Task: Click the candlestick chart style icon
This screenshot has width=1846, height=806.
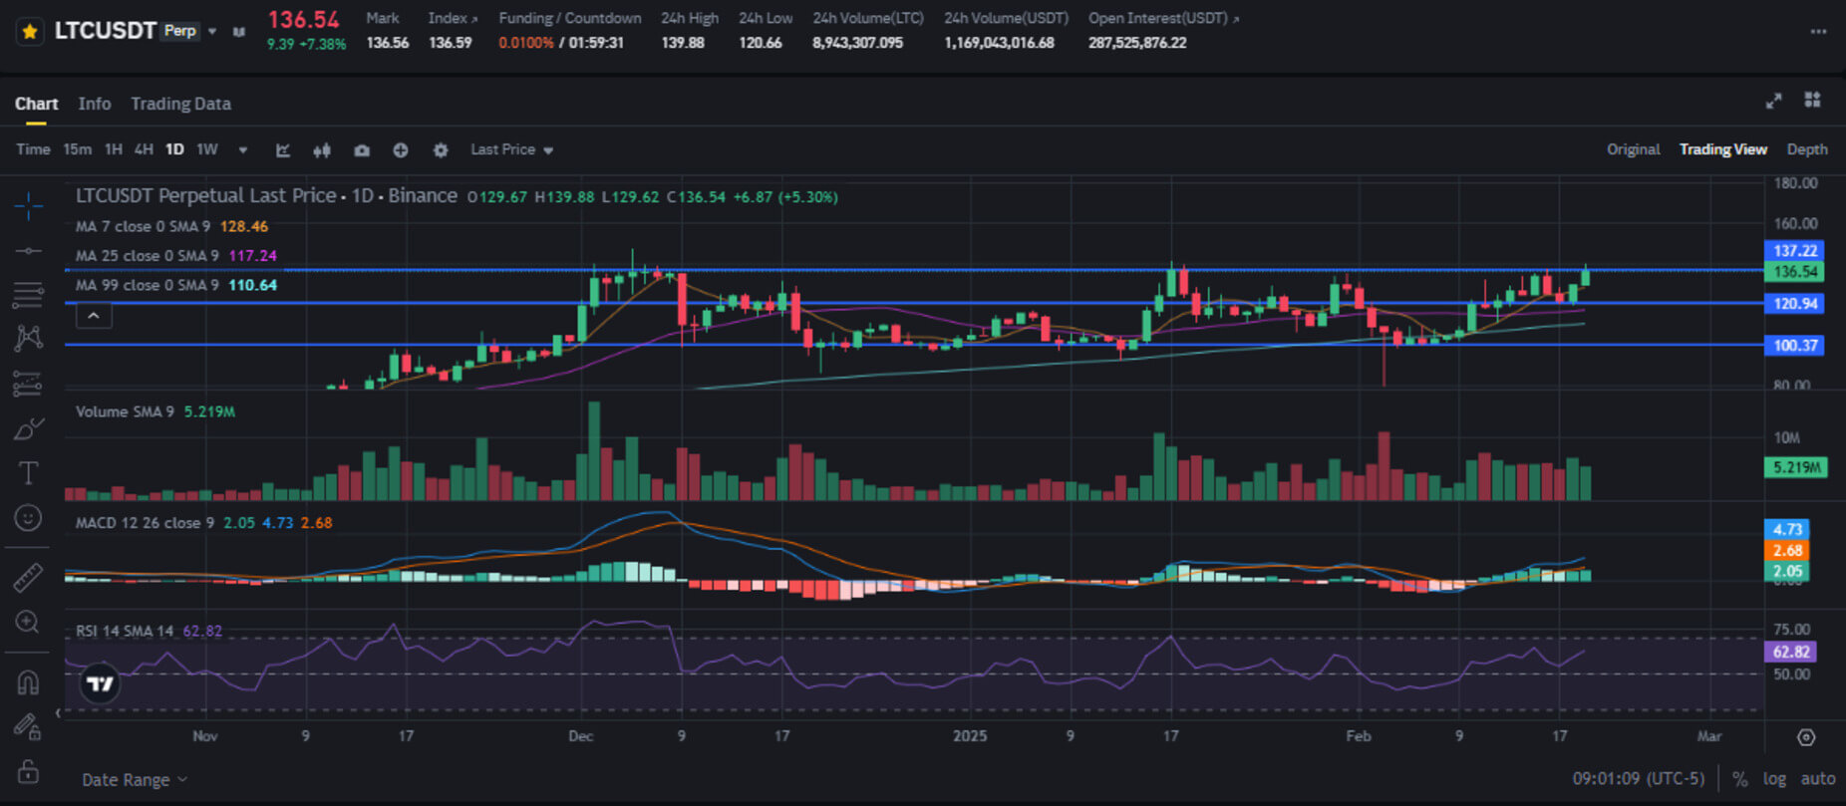Action: pyautogui.click(x=322, y=150)
